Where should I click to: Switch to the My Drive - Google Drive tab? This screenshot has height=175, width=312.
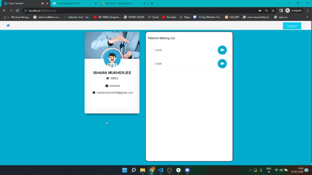click(x=123, y=3)
